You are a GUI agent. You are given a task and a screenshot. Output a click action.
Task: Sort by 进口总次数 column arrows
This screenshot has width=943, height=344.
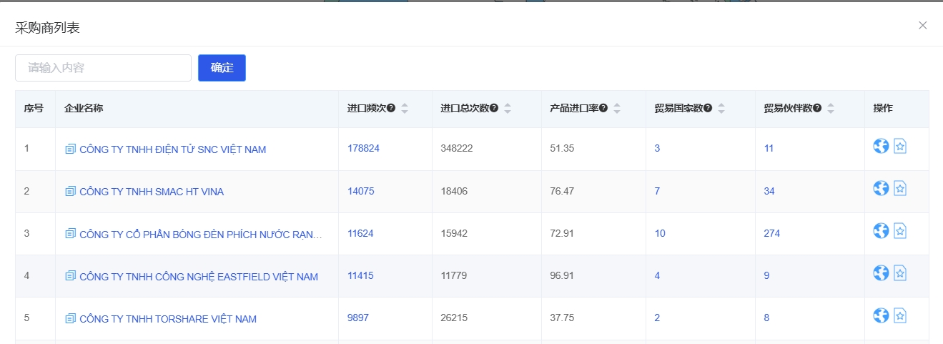tap(508, 109)
